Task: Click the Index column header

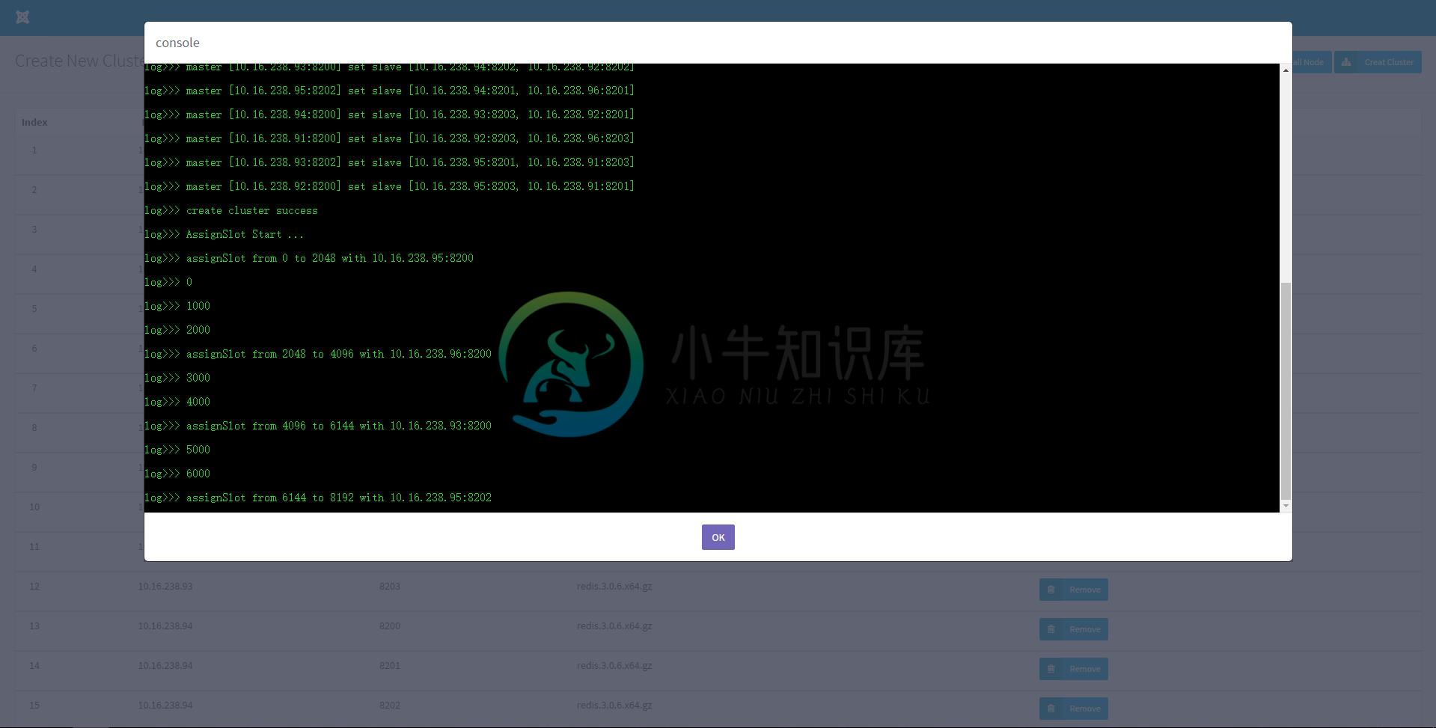Action: 34,122
